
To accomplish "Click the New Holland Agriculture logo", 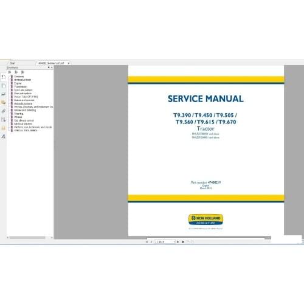I will point(206,219).
